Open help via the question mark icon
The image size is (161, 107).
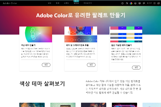point(135,3)
